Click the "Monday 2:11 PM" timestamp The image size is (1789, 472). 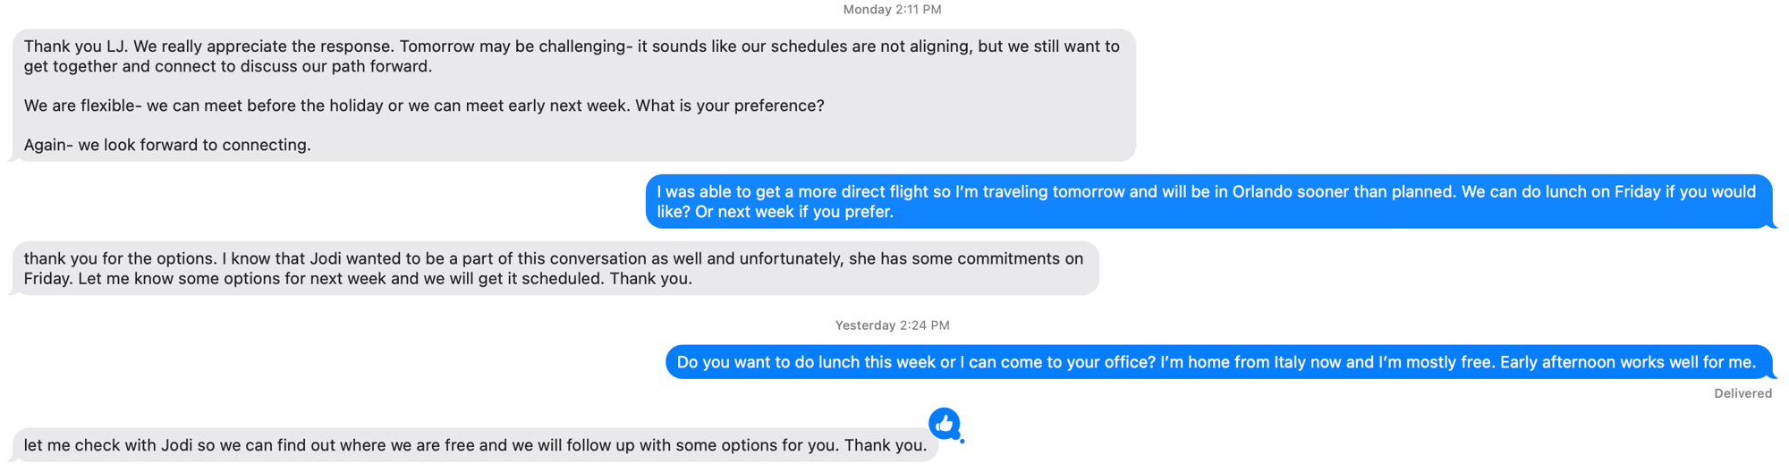(892, 10)
